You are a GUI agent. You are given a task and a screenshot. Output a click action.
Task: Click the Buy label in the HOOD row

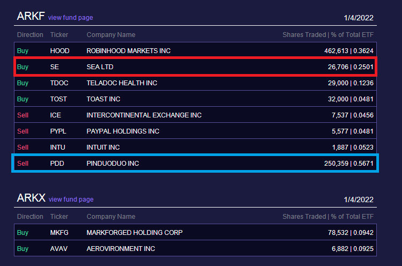click(22, 51)
